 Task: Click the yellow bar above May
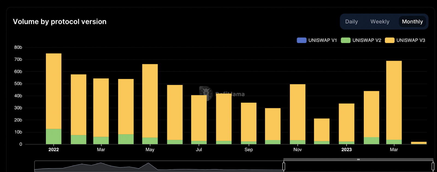[x=150, y=101]
